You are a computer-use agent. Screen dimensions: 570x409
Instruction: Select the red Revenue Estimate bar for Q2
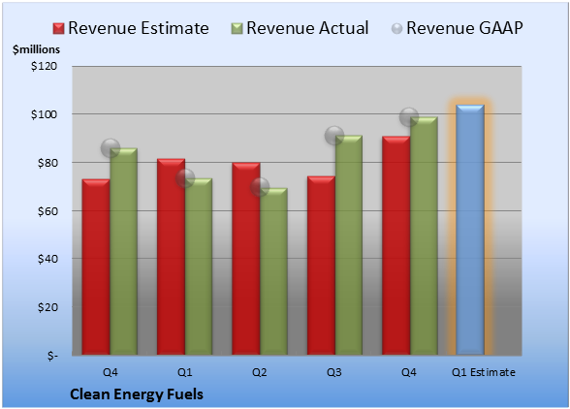point(246,259)
